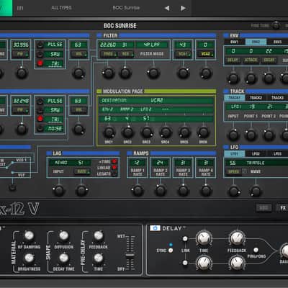The width and height of the screenshot is (288, 288).
Task: Open the FX panel button
Action: click(x=282, y=208)
